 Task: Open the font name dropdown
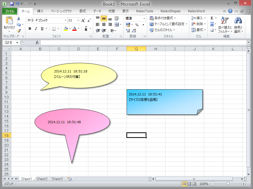(x=65, y=20)
